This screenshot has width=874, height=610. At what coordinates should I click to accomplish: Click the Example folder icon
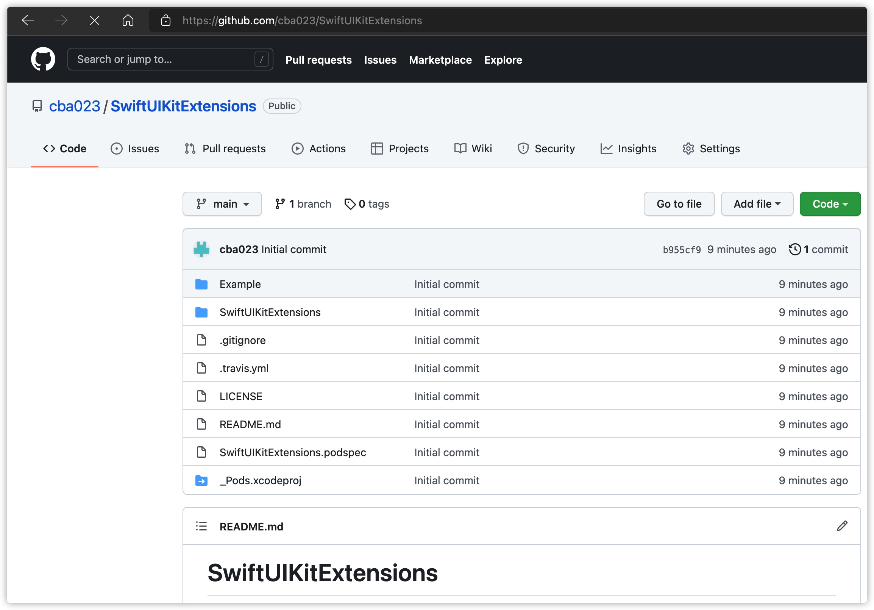click(201, 284)
